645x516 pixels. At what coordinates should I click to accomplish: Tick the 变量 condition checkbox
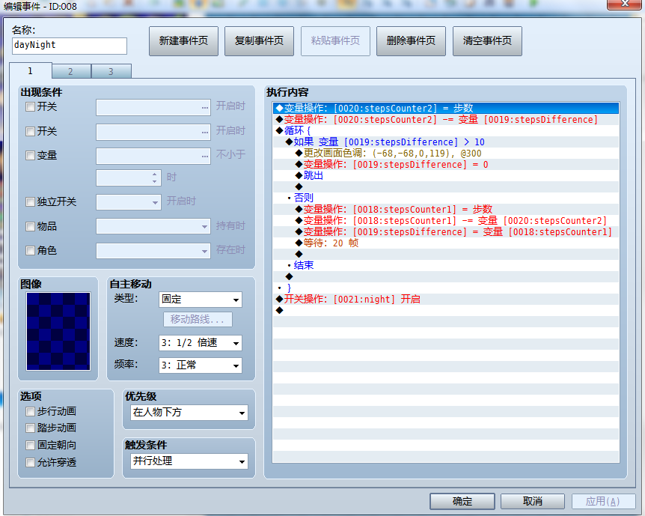pyautogui.click(x=30, y=155)
